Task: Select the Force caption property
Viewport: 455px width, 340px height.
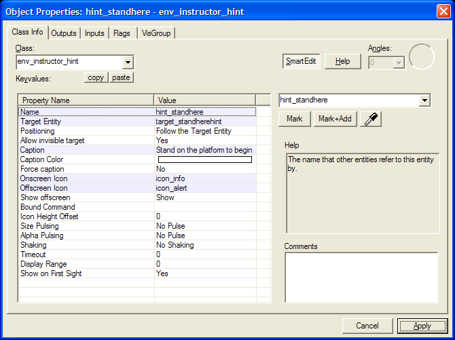Action: (42, 169)
